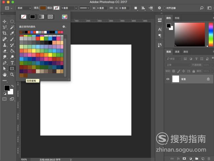Toggle type layer filter
The width and height of the screenshot is (214, 161).
point(196,59)
